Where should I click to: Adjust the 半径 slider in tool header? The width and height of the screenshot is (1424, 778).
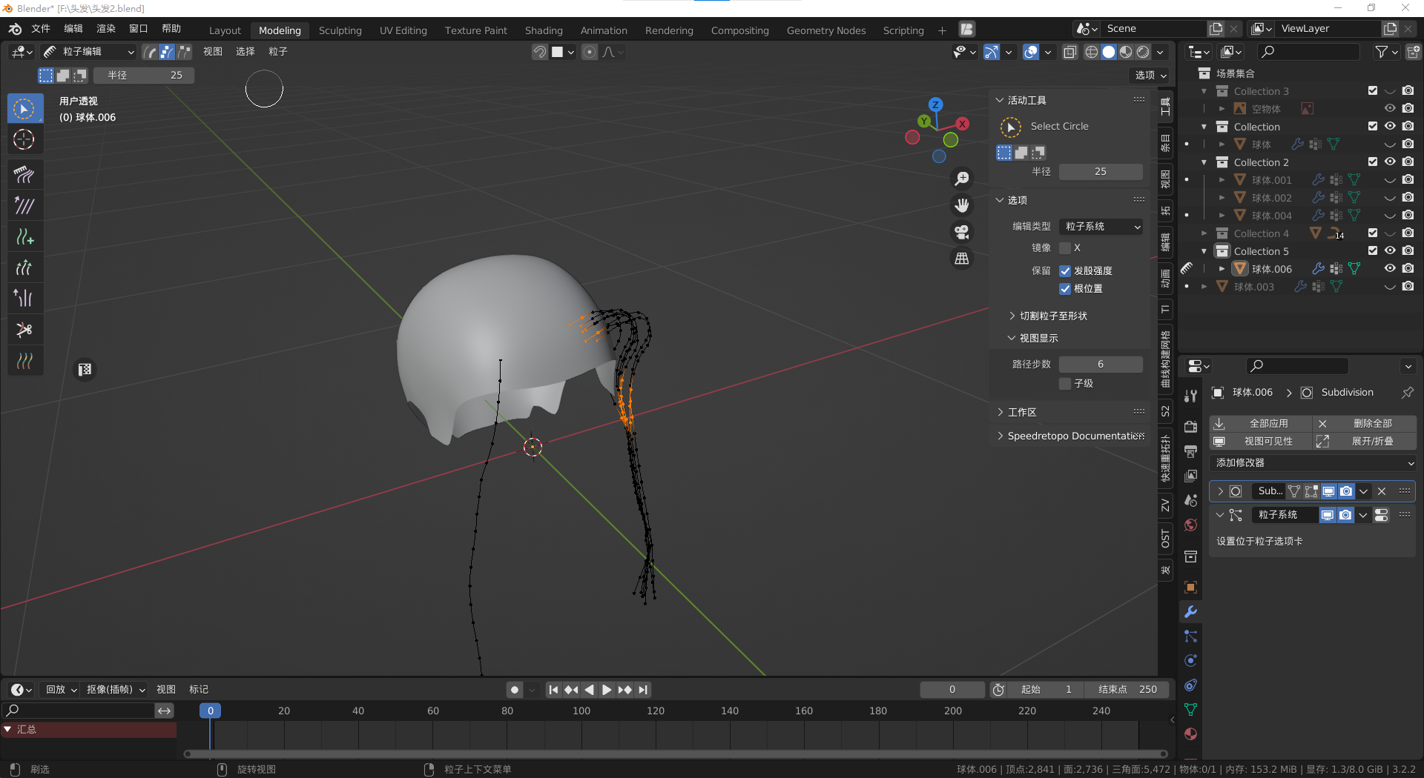coord(145,76)
